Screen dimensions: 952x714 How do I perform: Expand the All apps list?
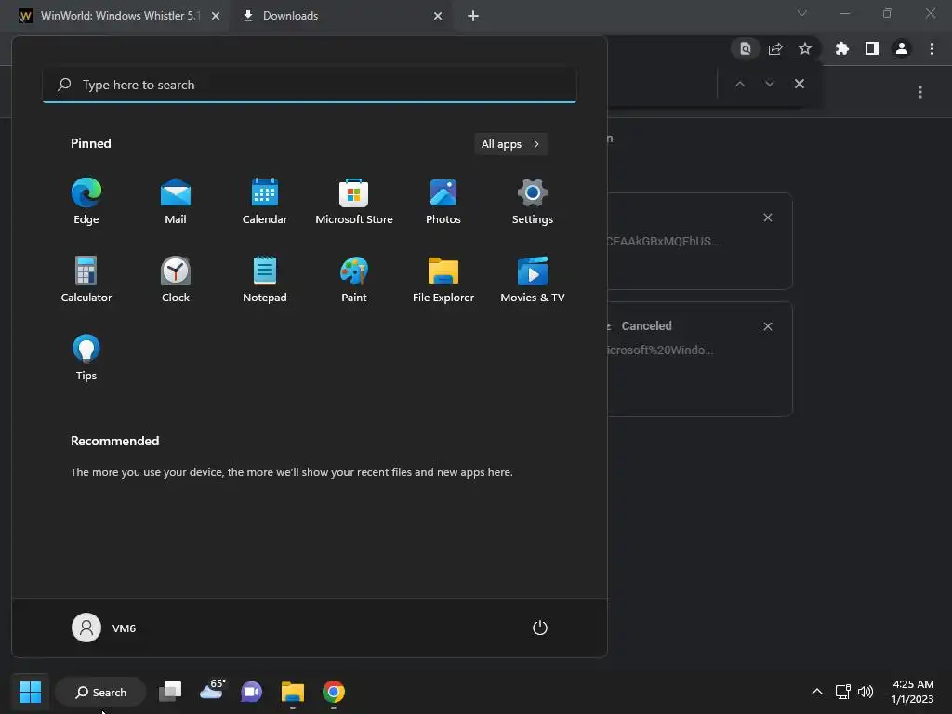(x=510, y=144)
